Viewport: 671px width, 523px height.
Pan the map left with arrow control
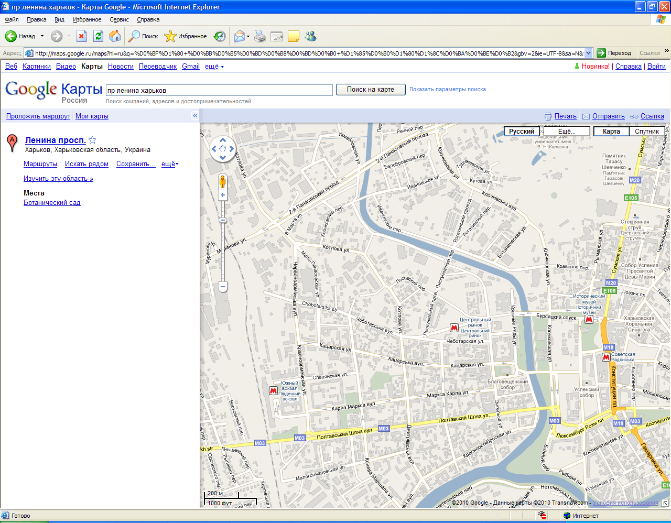(214, 149)
